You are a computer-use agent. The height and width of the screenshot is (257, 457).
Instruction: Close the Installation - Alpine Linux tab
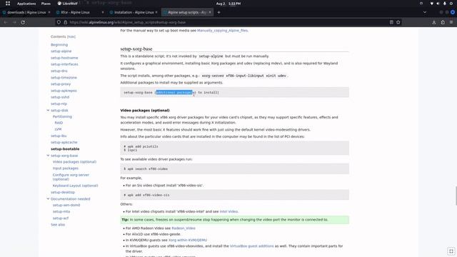point(156,13)
